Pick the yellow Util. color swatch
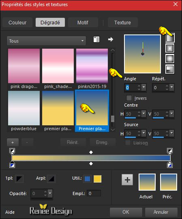This screenshot has height=219, width=182. [97, 179]
